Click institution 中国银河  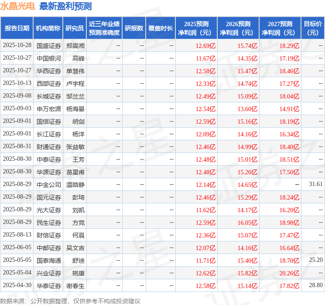point(49,58)
